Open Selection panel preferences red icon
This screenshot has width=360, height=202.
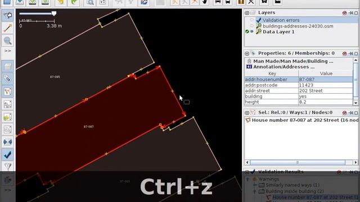(x=344, y=113)
